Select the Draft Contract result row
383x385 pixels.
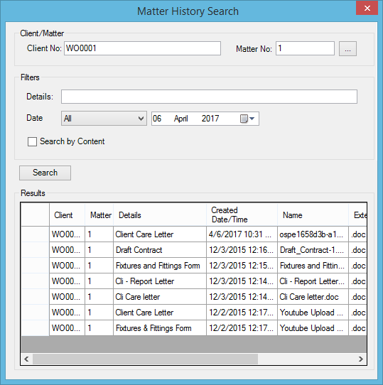[x=194, y=250]
